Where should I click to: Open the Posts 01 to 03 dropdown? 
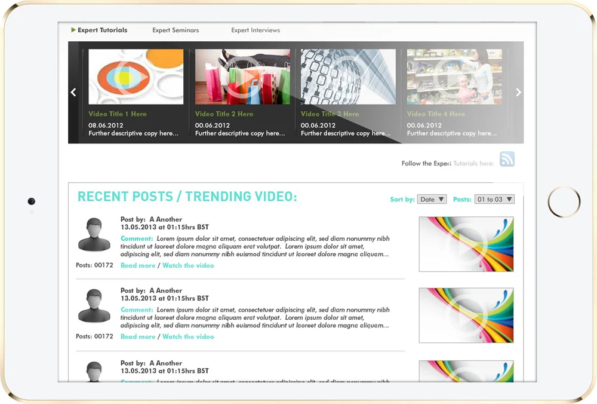pyautogui.click(x=494, y=200)
